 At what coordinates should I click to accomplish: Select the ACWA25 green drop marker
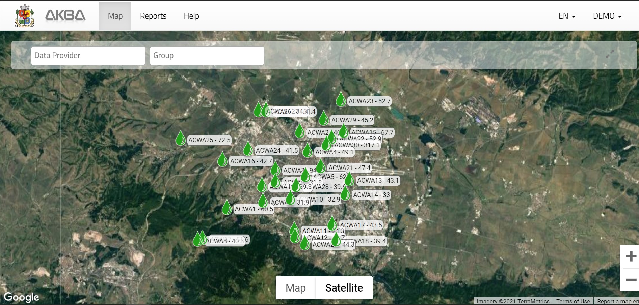pos(181,139)
